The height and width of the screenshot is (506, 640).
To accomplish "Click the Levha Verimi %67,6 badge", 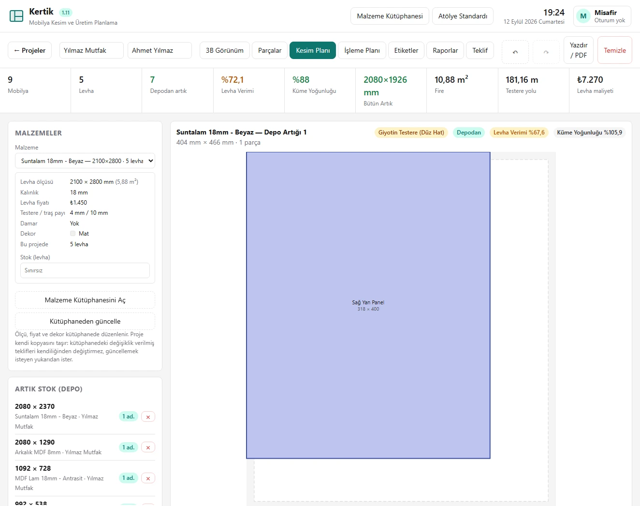I will pyautogui.click(x=519, y=133).
